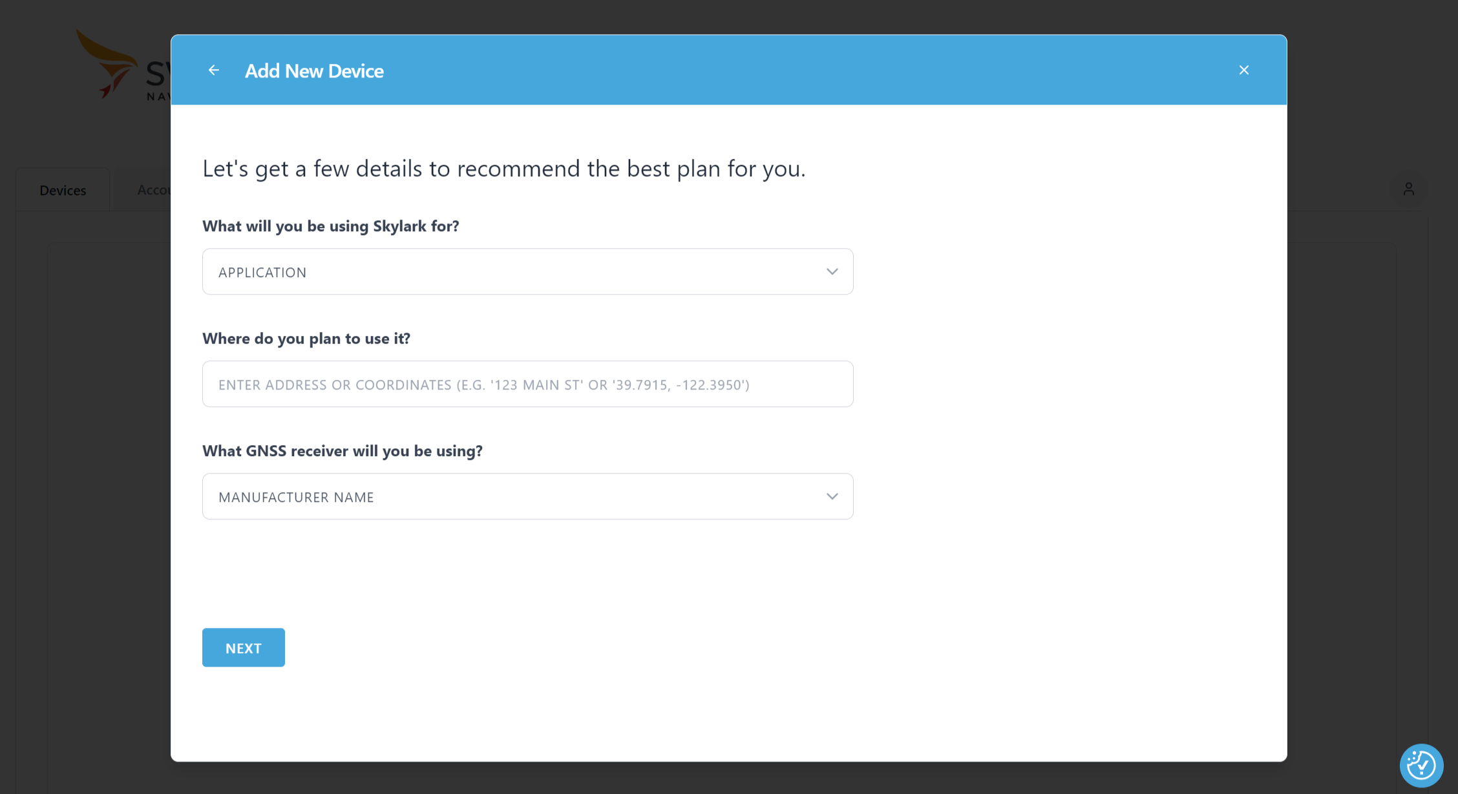1458x794 pixels.
Task: Click the 'Let's get a few details' heading
Action: (503, 169)
